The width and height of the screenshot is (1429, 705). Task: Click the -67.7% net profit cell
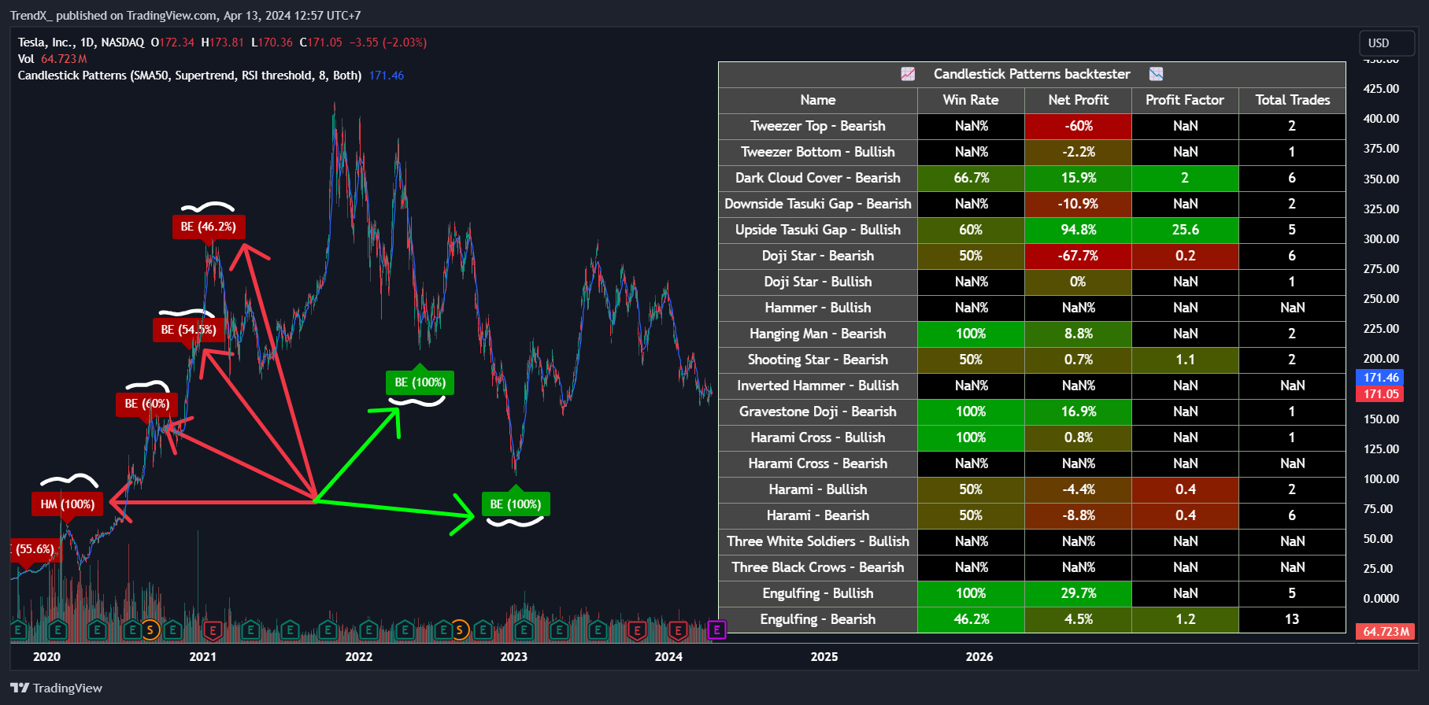(x=1078, y=256)
